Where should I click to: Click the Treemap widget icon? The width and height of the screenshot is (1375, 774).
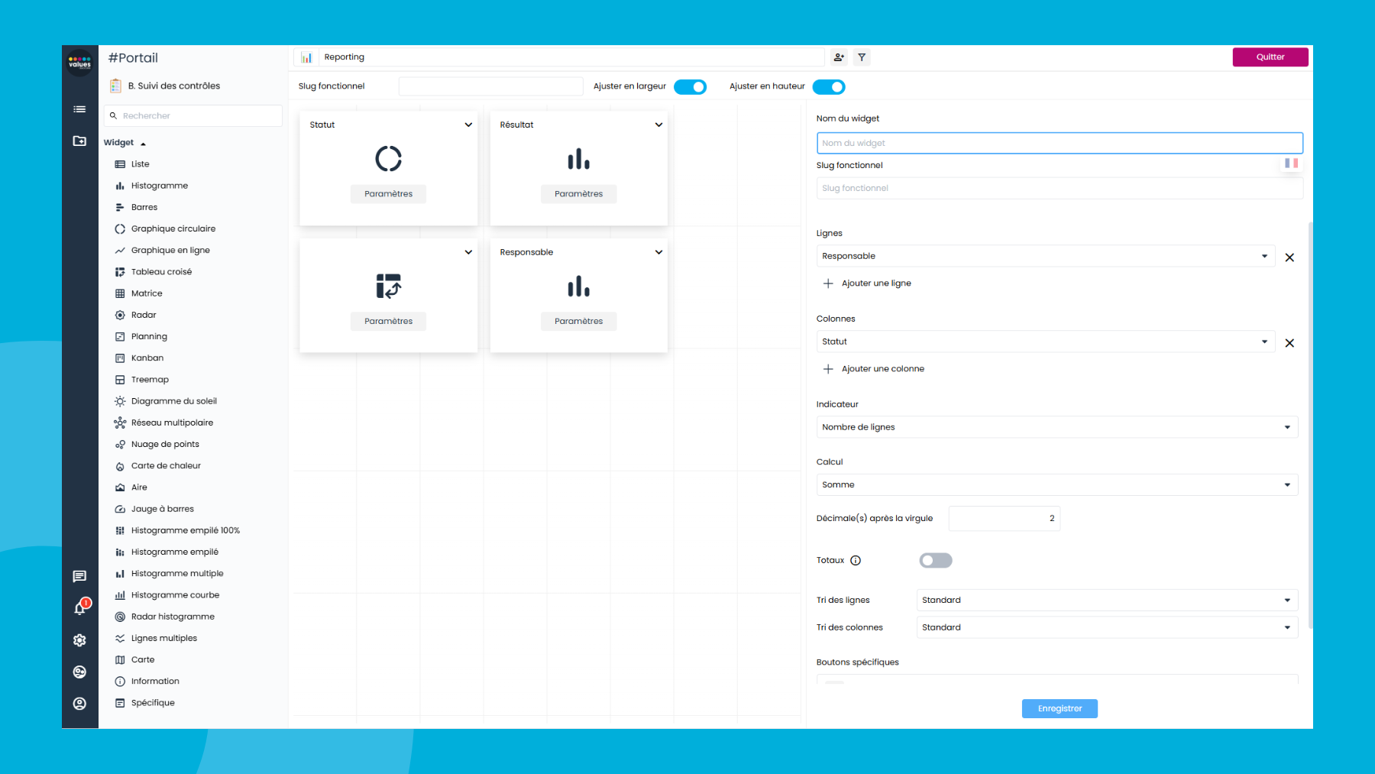pyautogui.click(x=120, y=379)
